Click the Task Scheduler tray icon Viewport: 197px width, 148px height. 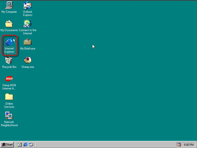[179, 145]
